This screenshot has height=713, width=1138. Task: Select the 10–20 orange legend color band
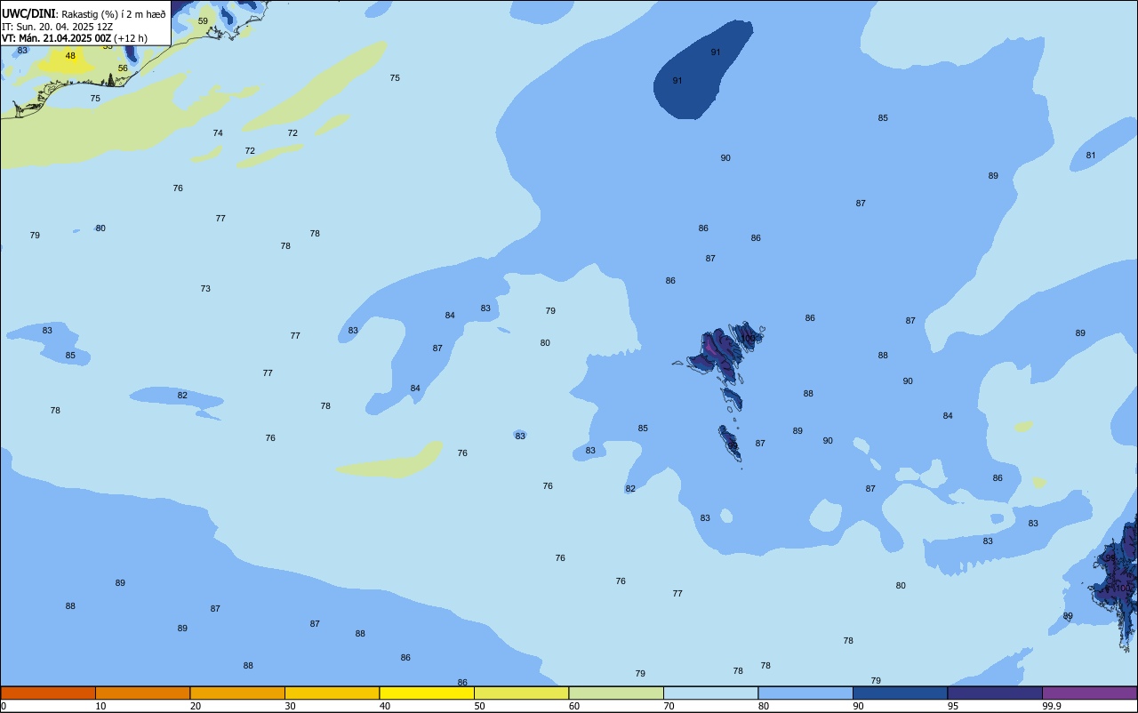[142, 693]
